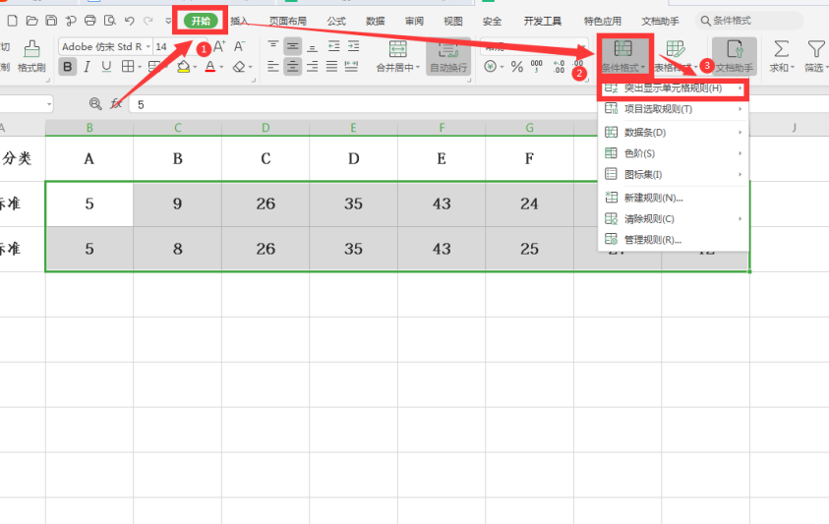
Task: Switch to the 公式 (Formulas) tab
Action: point(336,22)
